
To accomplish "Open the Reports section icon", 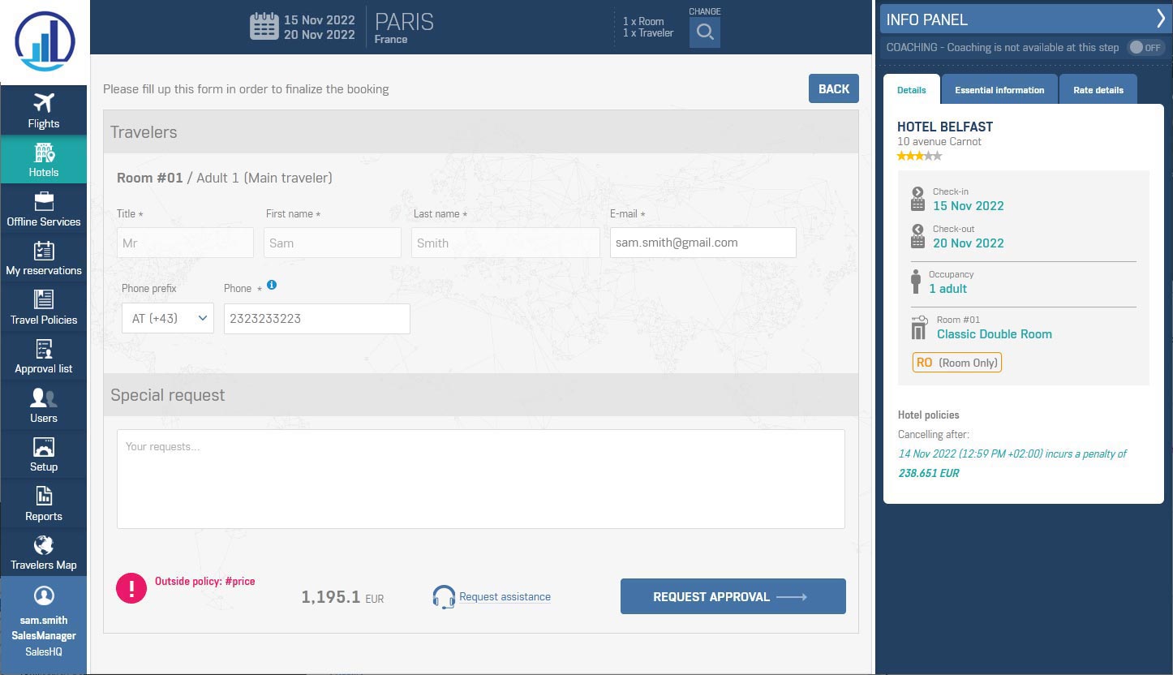I will tap(43, 496).
